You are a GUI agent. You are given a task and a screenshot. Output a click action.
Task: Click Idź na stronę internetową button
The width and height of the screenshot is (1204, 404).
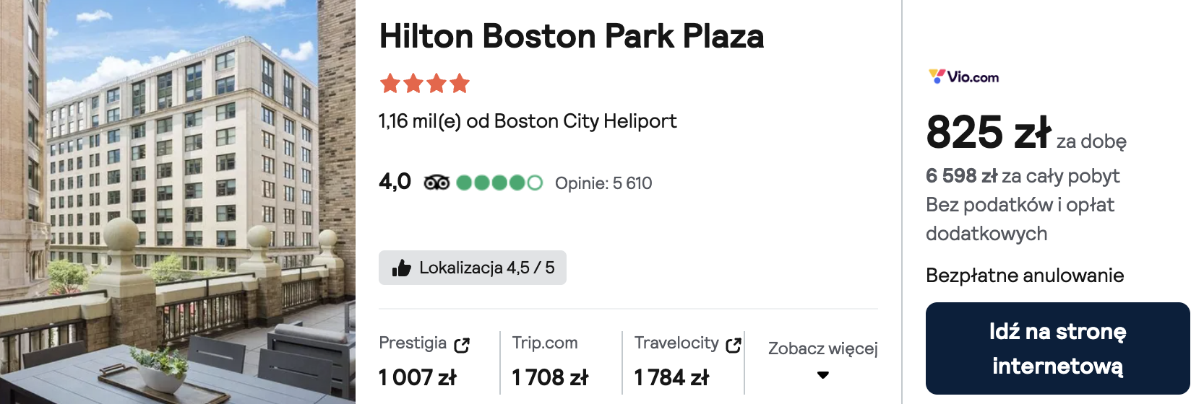1058,348
